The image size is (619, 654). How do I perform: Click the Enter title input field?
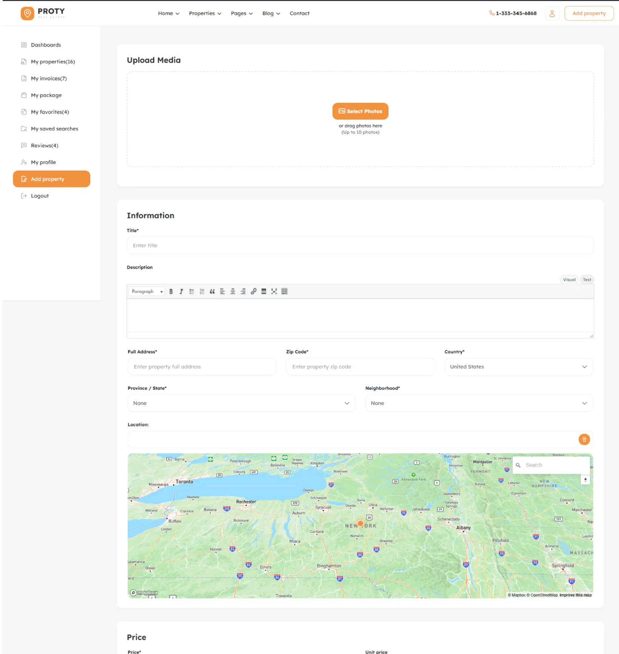360,245
